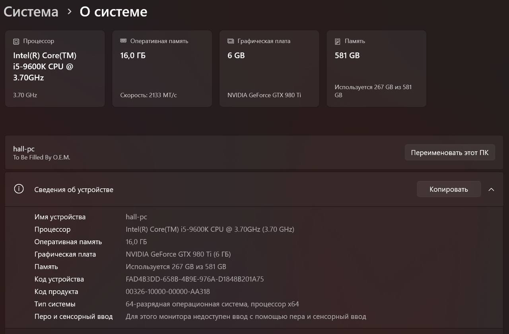Click the Сведения об устройстве header title

click(x=74, y=190)
